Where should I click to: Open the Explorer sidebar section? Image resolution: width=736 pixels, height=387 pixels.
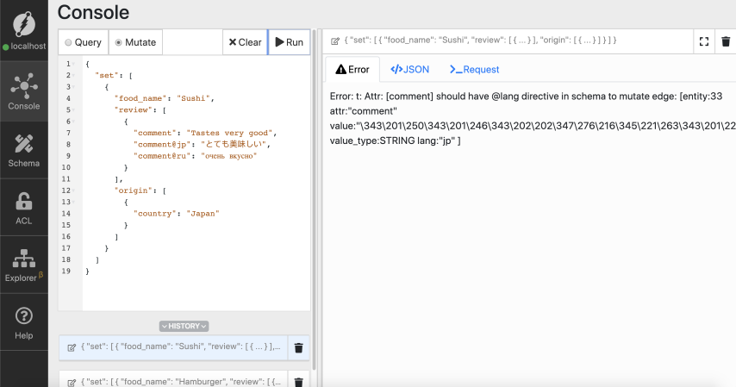coord(24,265)
